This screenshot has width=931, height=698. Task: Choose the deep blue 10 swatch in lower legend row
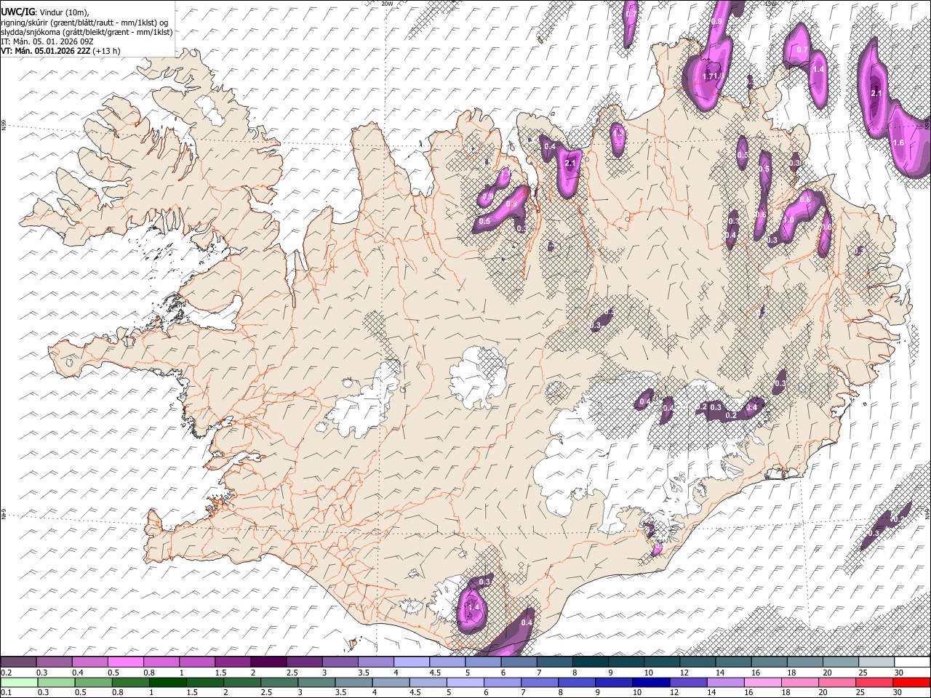point(651,682)
